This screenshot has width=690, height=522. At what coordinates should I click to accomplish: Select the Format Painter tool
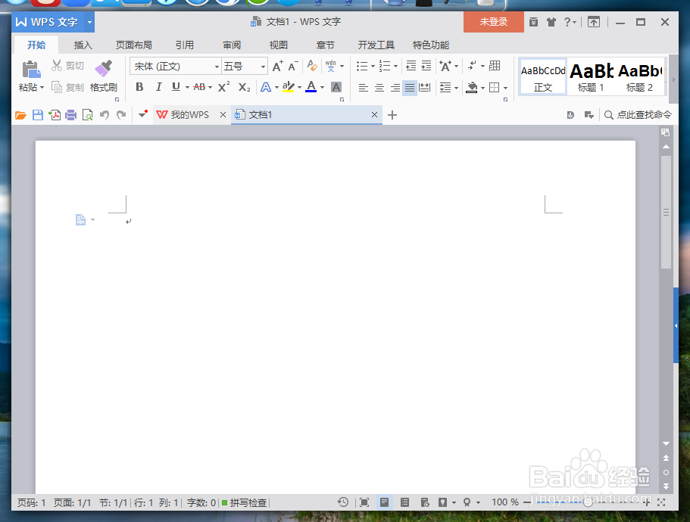[104, 76]
